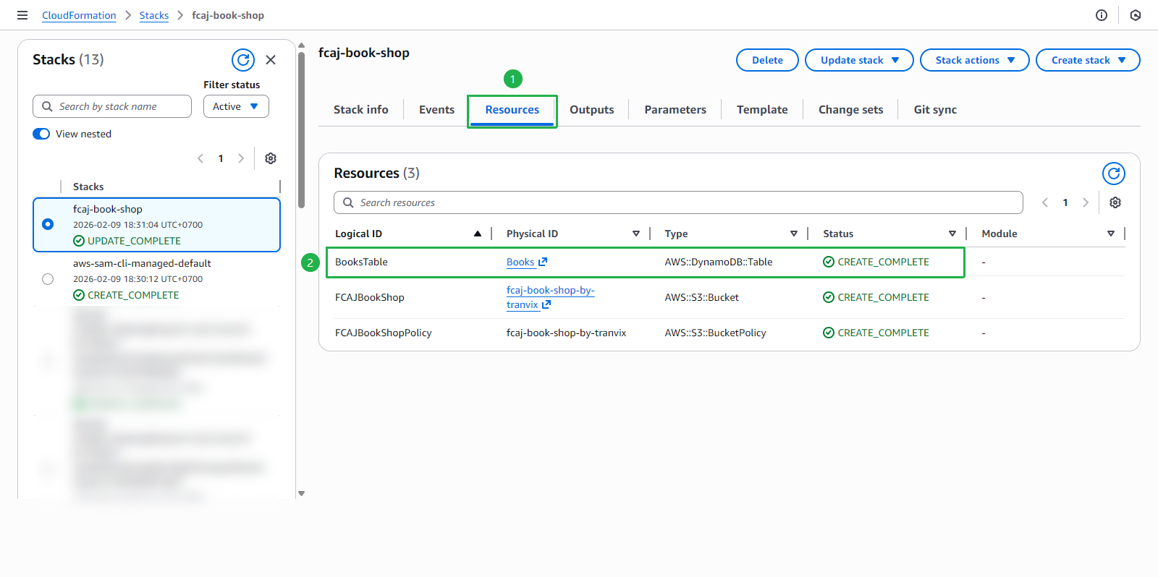Click the fcaj-book-shop stack name in list
The image size is (1158, 577).
click(108, 209)
